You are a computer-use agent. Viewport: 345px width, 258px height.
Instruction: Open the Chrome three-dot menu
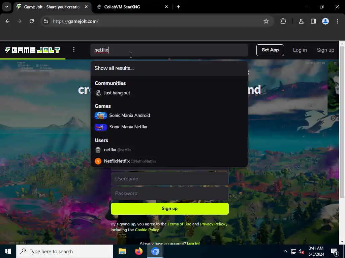click(x=338, y=21)
